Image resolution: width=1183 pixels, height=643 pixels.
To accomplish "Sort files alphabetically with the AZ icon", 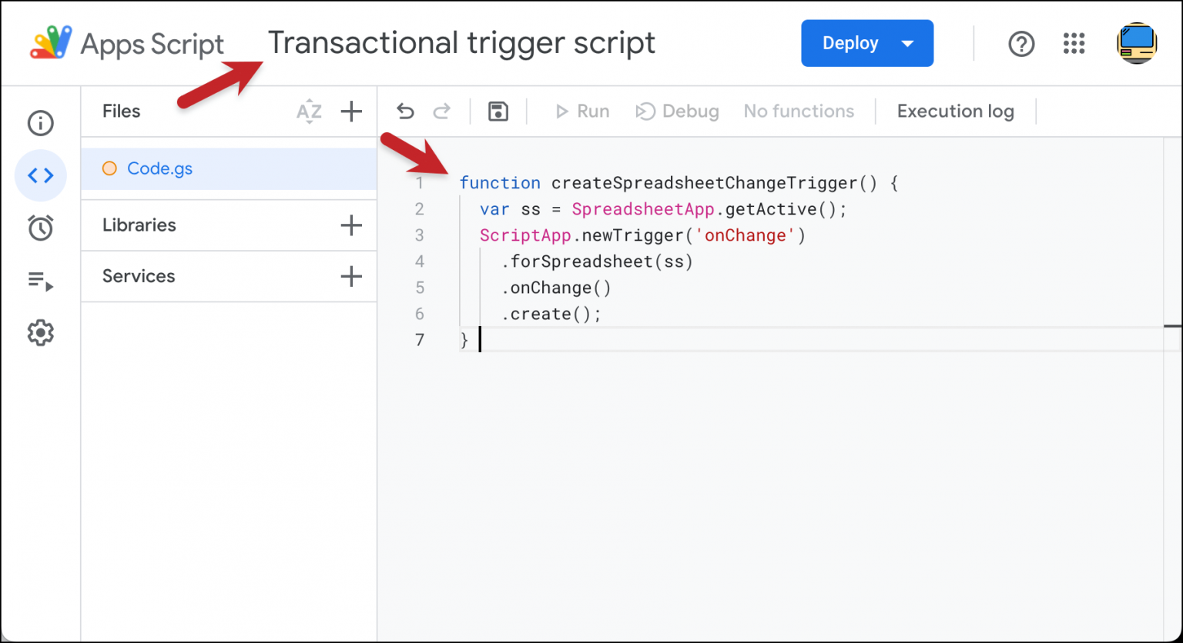I will 309,112.
